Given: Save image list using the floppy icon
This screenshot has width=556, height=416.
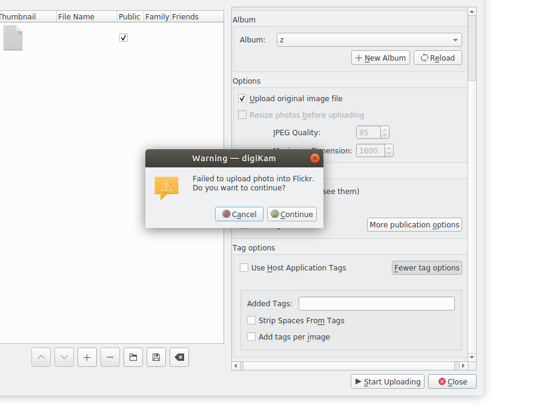Looking at the screenshot, I should [156, 358].
